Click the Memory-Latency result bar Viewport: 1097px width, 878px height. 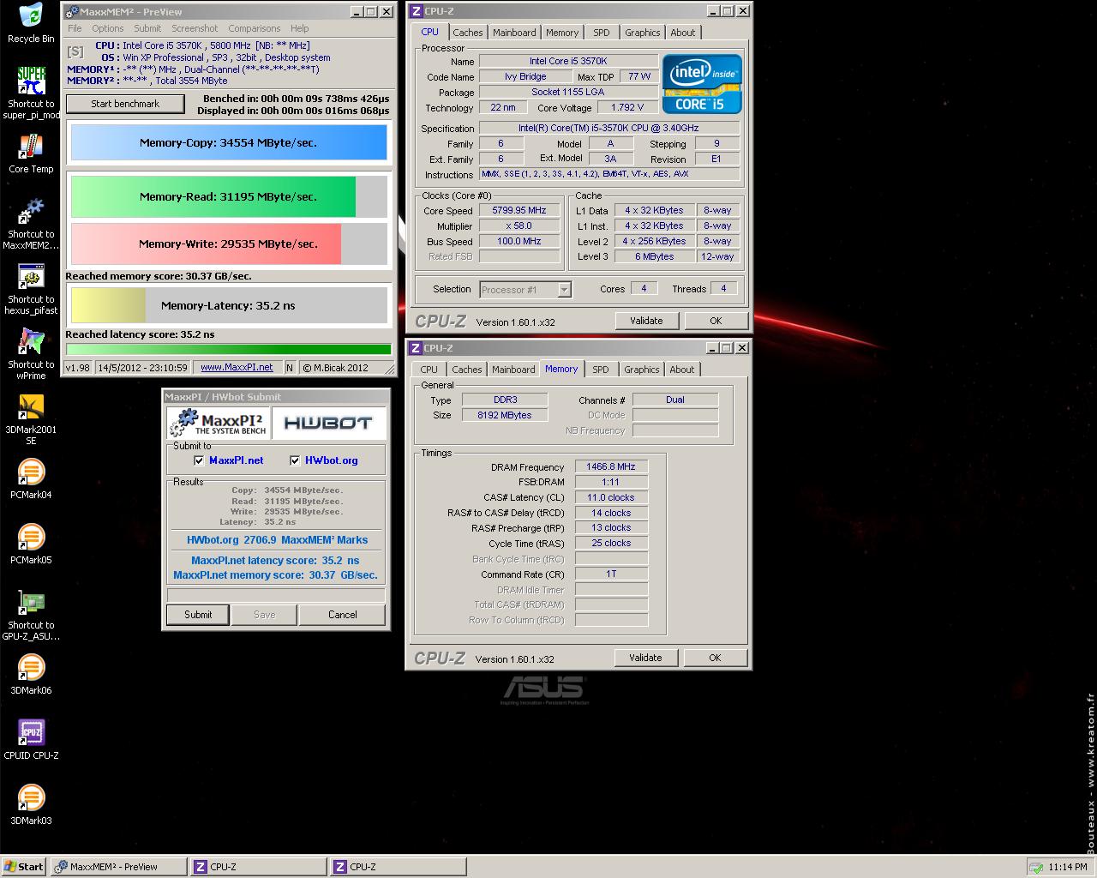[229, 305]
